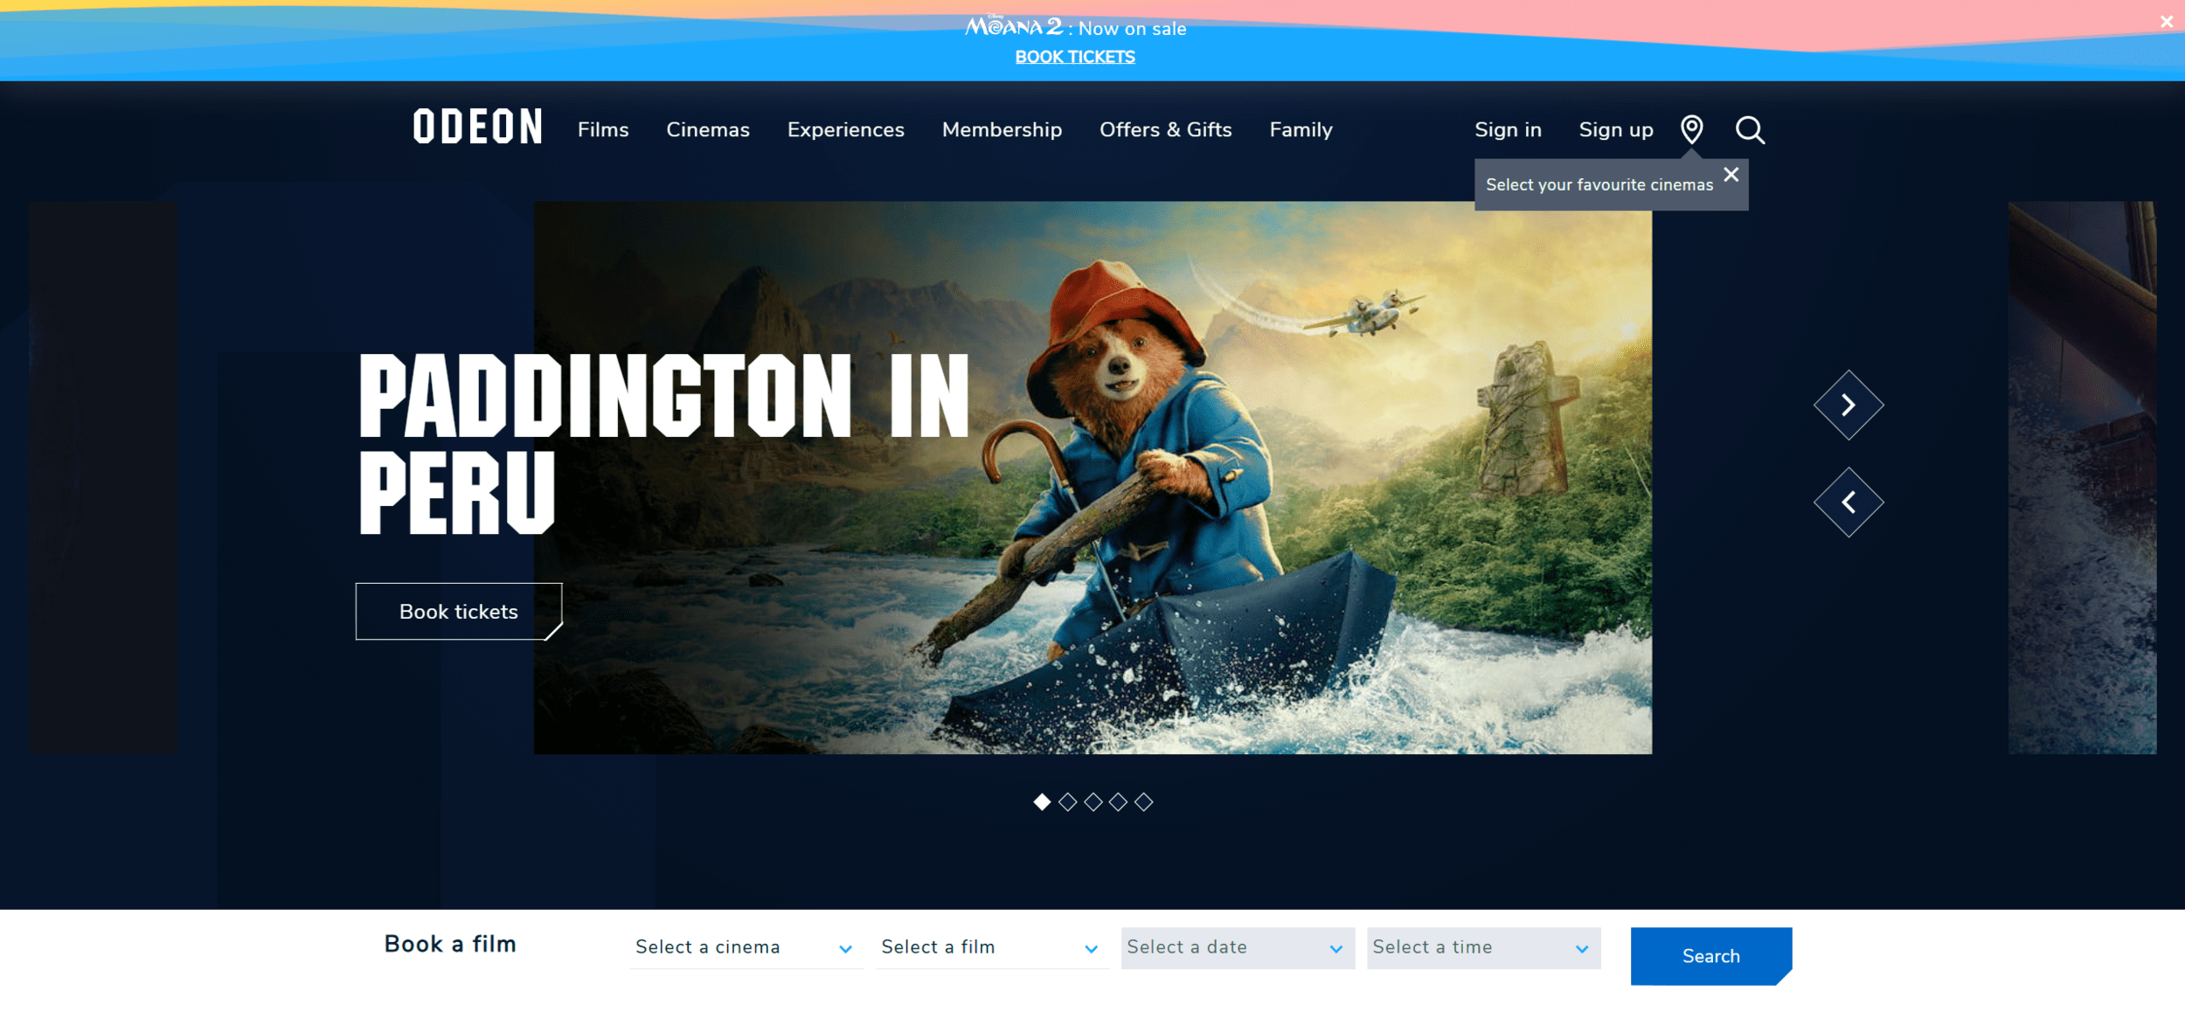Open the Sign in link

(x=1508, y=130)
